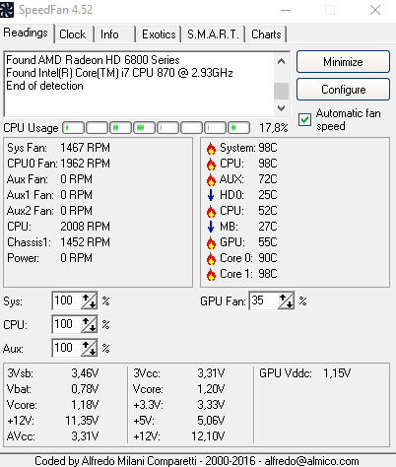The width and height of the screenshot is (396, 467).
Task: Click the AVcc 3,31V voltage reading
Action: tap(52, 436)
